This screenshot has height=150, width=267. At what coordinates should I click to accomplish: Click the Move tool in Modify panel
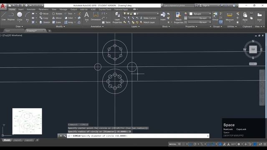coord(44,14)
